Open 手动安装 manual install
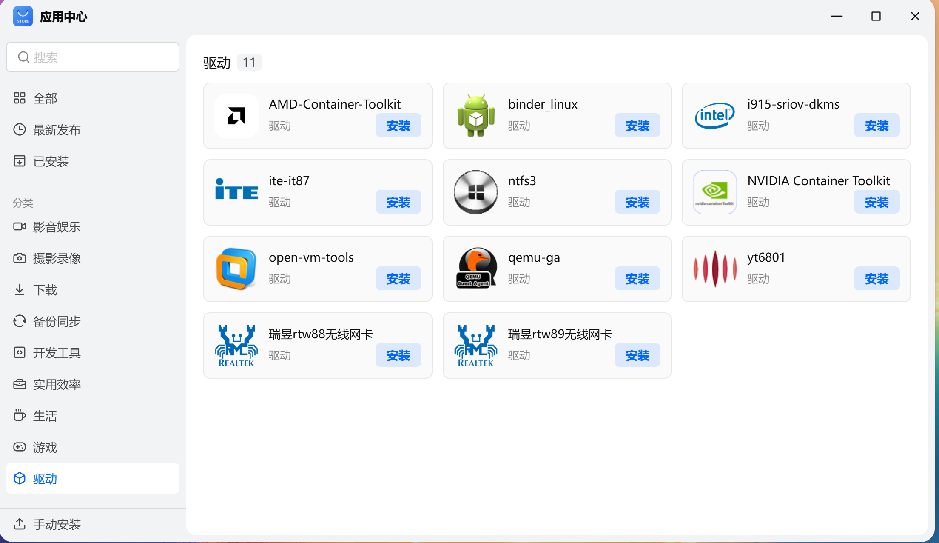 click(93, 524)
